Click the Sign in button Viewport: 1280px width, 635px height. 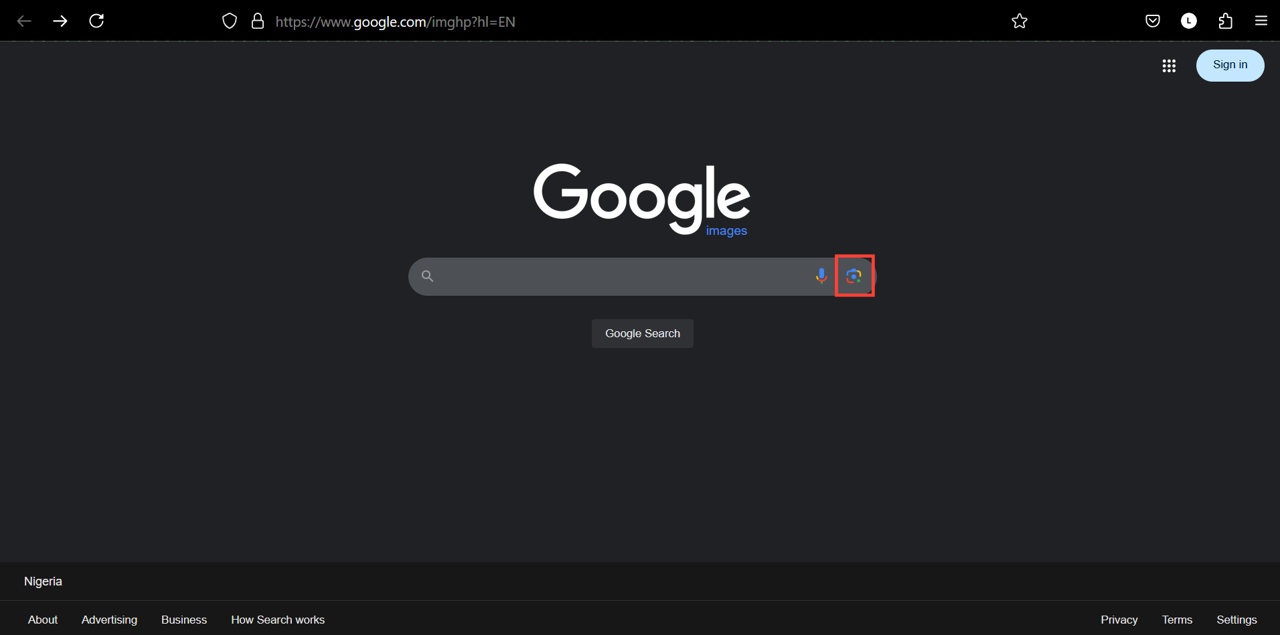pyautogui.click(x=1230, y=65)
